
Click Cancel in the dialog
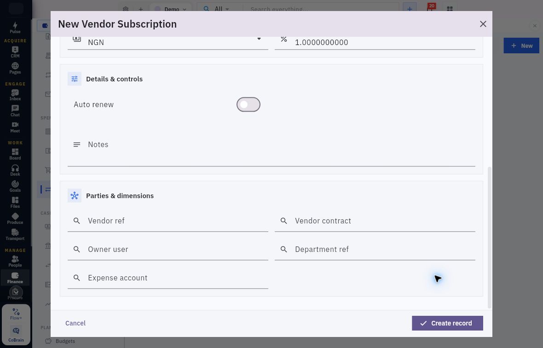pos(75,323)
